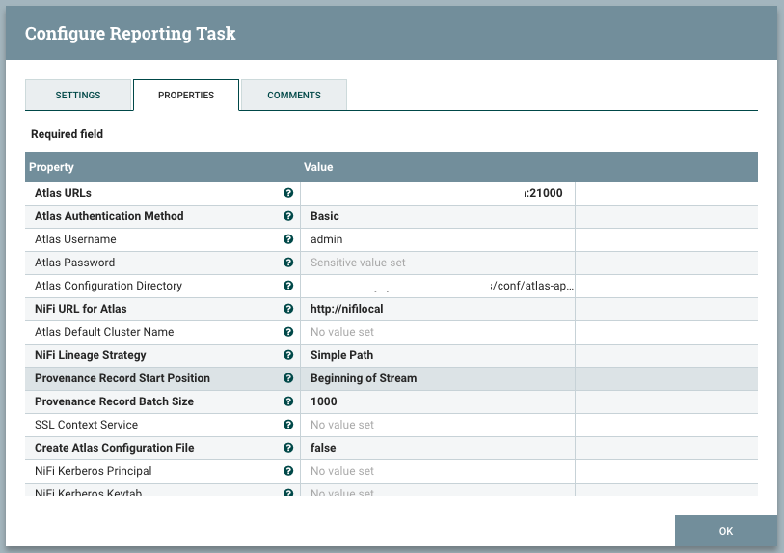This screenshot has width=784, height=553.
Task: Select the NiFi Lineage Strategy property name
Action: click(90, 355)
